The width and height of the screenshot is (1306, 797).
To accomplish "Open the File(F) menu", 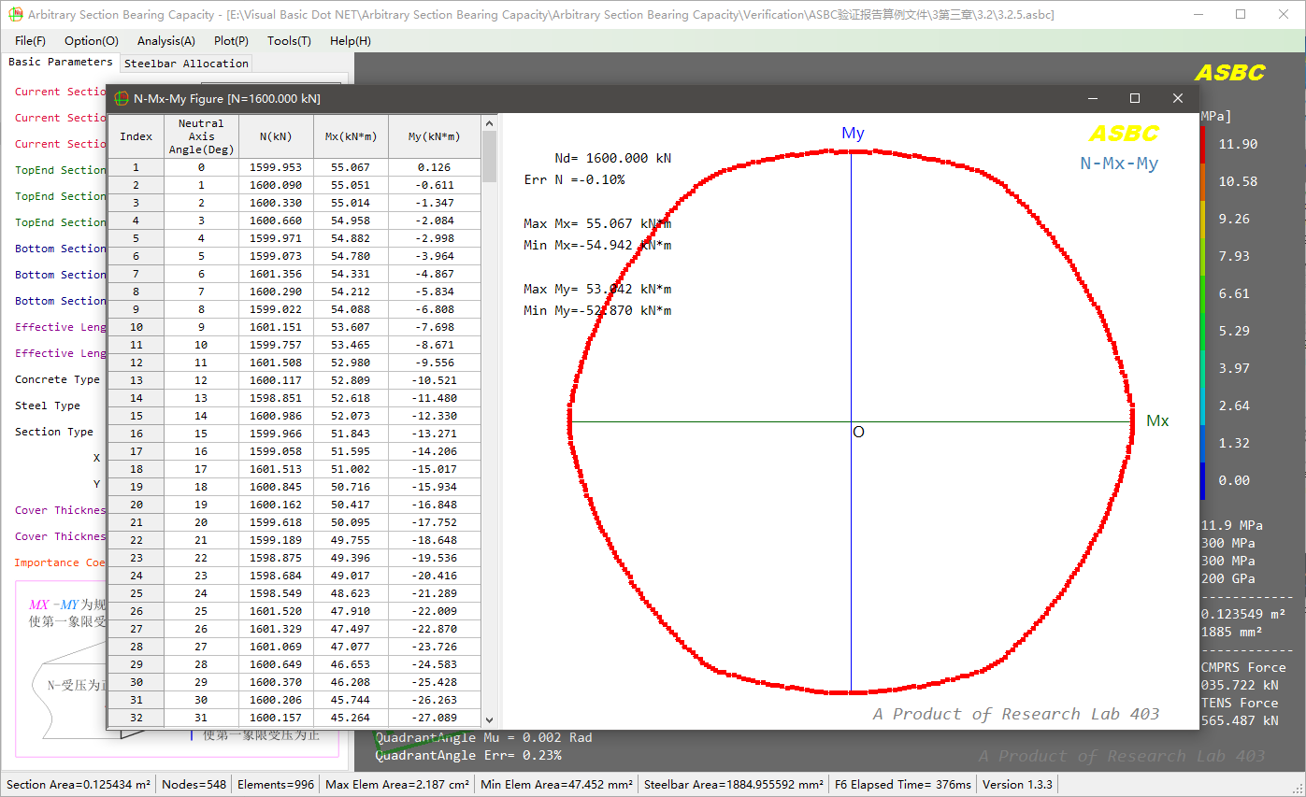I will (30, 41).
